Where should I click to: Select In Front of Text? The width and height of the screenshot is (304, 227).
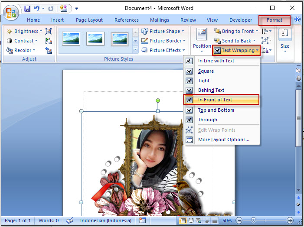pos(222,100)
